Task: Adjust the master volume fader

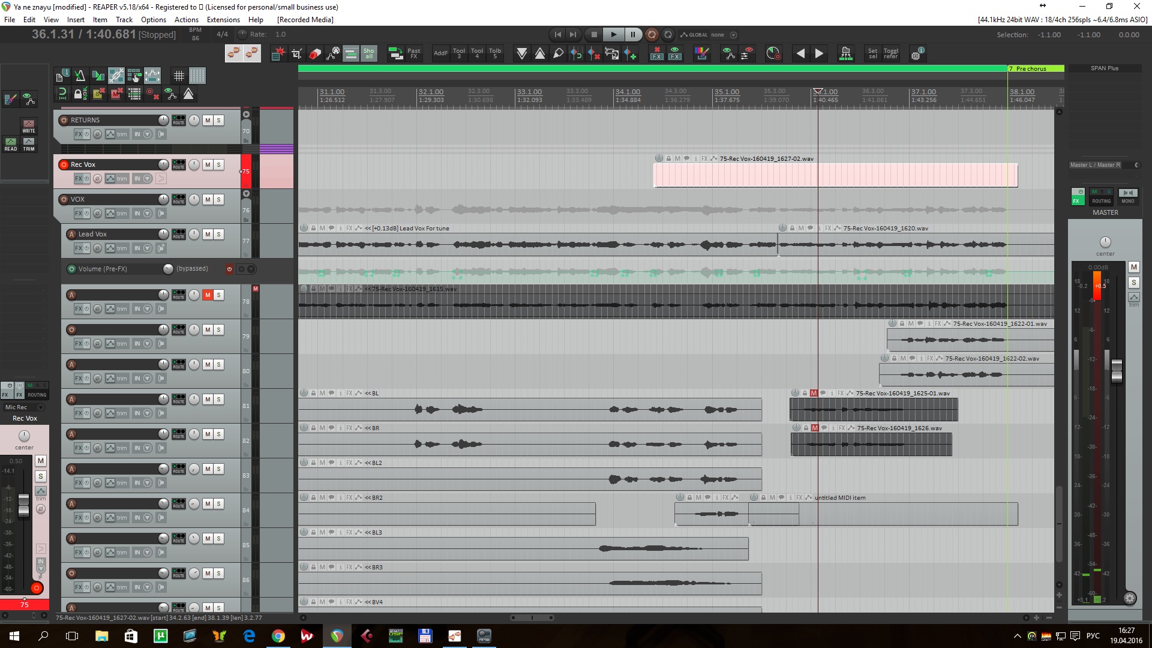Action: pyautogui.click(x=1117, y=370)
